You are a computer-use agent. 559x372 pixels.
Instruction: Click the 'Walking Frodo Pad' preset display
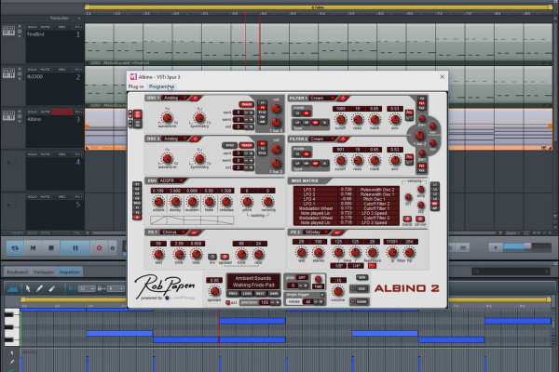coord(253,285)
